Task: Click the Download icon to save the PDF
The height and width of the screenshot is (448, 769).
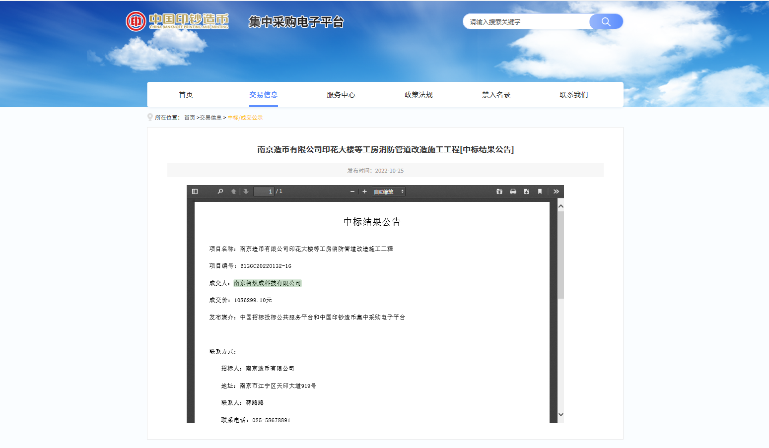Action: 526,191
